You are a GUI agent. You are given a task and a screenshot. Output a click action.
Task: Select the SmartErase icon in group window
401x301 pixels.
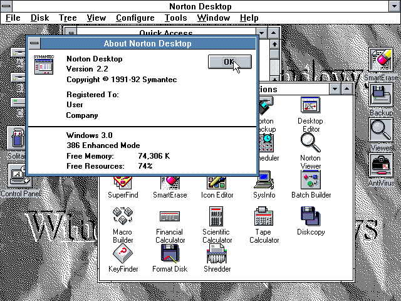pos(170,187)
